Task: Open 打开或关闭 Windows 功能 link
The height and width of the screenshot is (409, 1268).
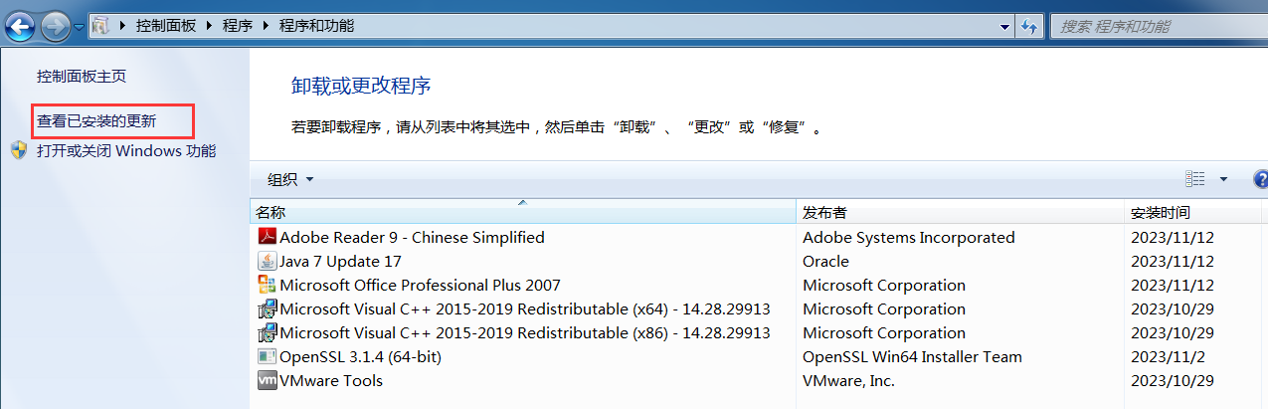Action: click(x=126, y=151)
